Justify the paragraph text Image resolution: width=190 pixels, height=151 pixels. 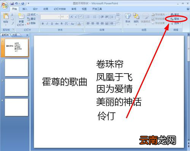[x=102, y=24]
